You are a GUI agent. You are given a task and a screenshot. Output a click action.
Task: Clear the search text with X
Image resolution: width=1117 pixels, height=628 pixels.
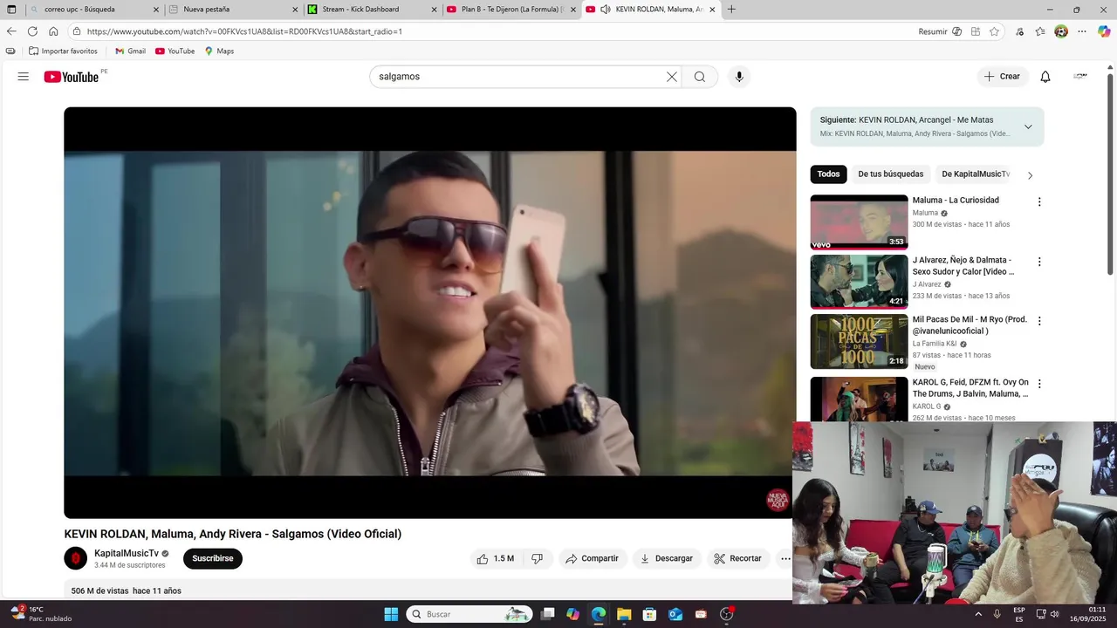[672, 77]
